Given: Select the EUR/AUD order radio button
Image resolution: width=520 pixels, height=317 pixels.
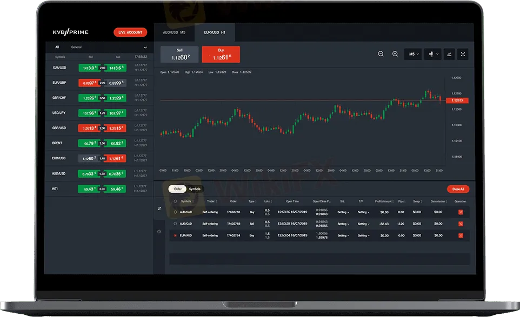Looking at the screenshot, I should click(175, 235).
